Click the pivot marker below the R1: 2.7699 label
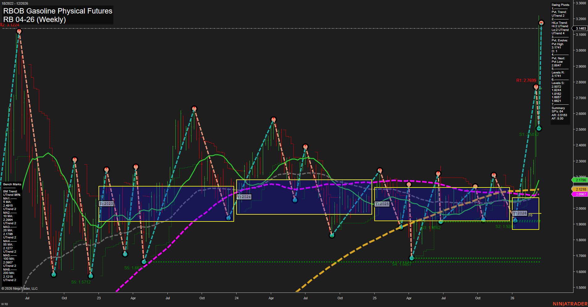Viewport: 588px width, 307px height. [535, 87]
